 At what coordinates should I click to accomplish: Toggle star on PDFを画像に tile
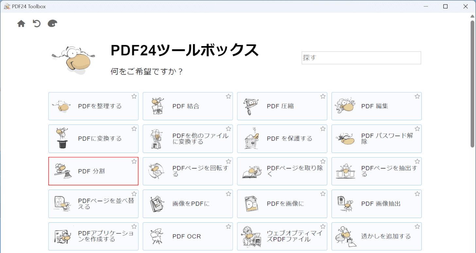(x=323, y=194)
